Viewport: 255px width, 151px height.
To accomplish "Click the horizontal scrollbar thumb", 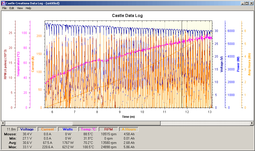I will (117, 123).
